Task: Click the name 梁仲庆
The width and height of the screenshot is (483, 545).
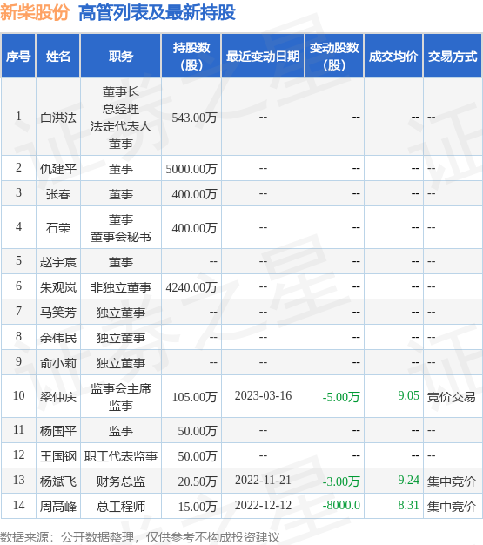Action: [58, 397]
